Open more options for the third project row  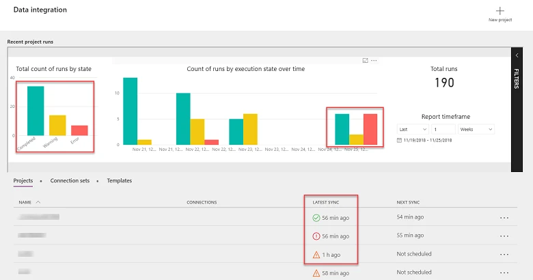point(504,255)
